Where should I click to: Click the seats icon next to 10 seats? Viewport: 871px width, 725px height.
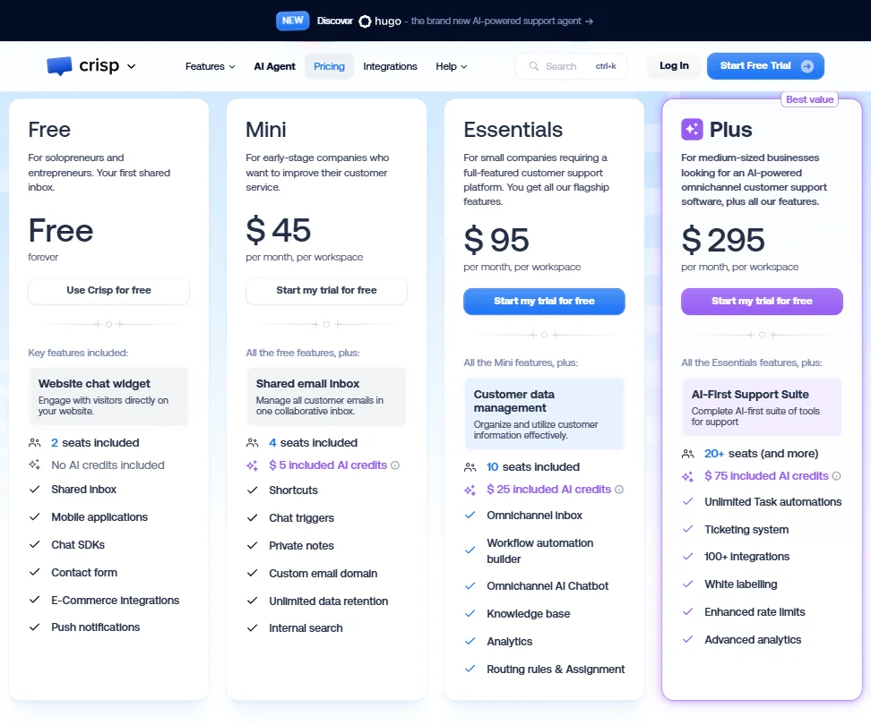click(470, 467)
